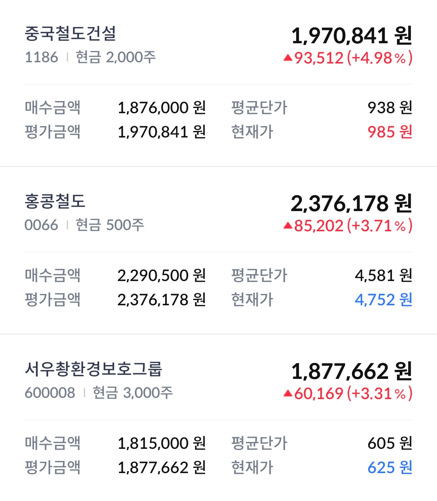Click the red current price 985 원
The height and width of the screenshot is (501, 437).
(x=390, y=132)
